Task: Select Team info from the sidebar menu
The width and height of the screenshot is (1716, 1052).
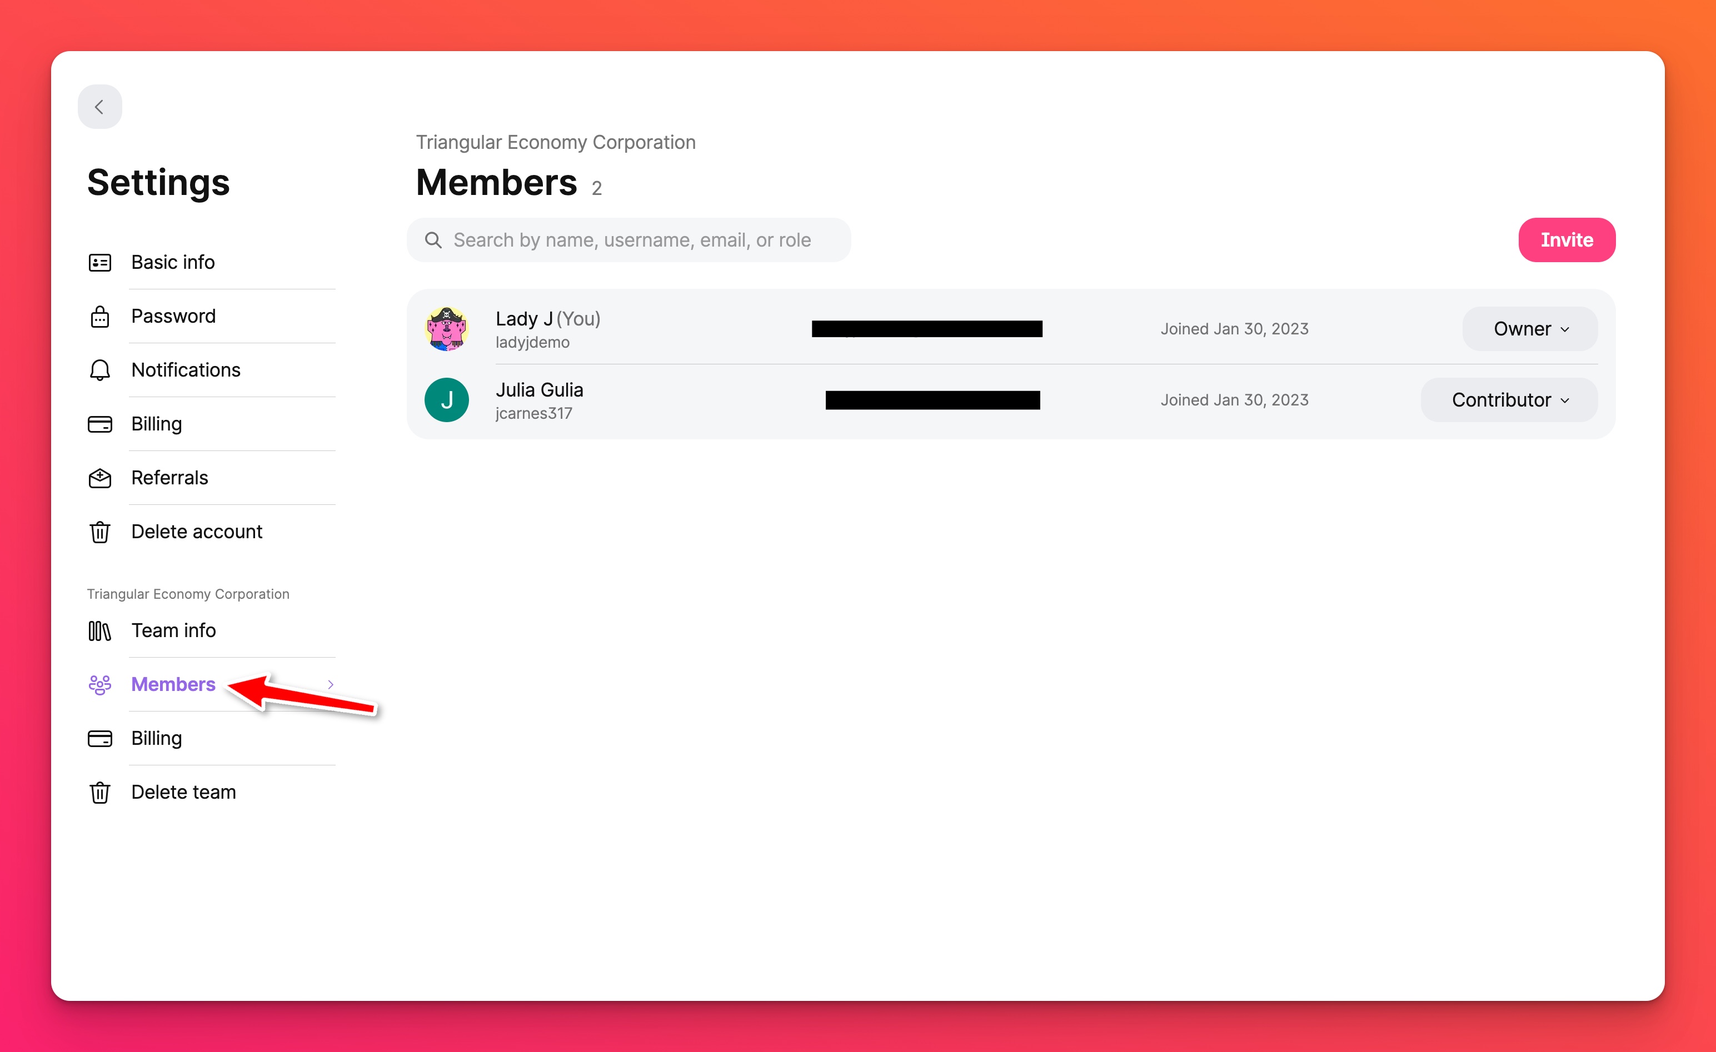Action: [174, 629]
